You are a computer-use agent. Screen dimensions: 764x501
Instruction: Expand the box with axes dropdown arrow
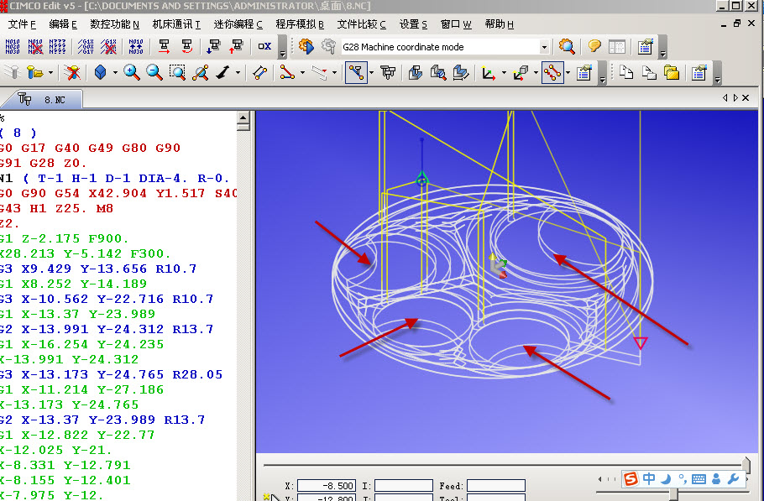[x=536, y=73]
